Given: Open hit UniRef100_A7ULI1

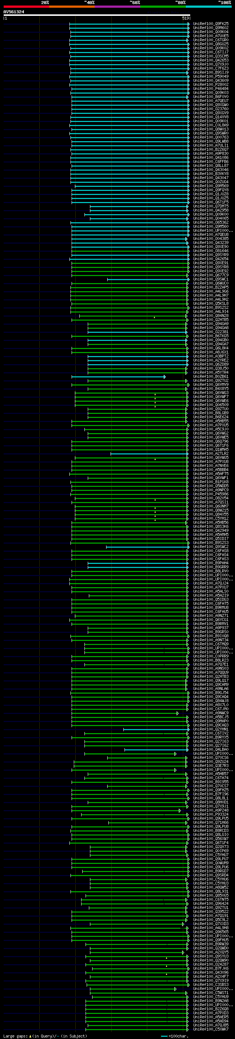Looking at the screenshot, I should [x=211, y=146].
